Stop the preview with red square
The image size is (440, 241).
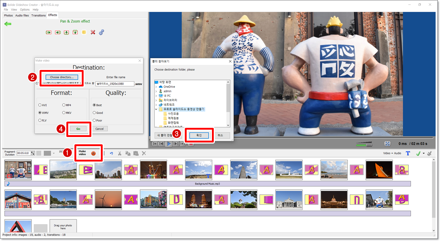[191, 144]
